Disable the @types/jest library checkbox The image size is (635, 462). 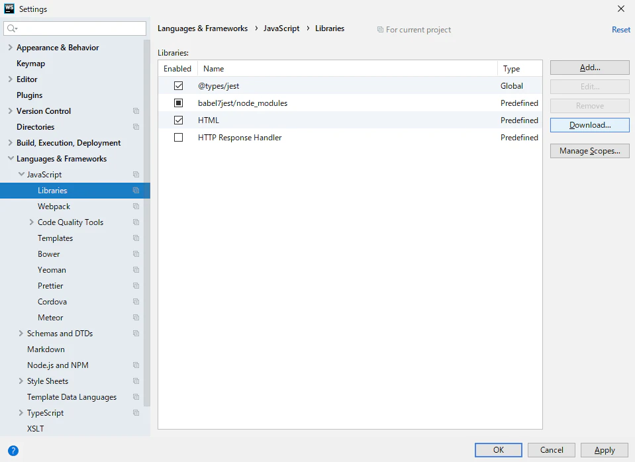(179, 86)
